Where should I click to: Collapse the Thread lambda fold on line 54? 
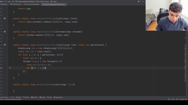click(x=8, y=62)
